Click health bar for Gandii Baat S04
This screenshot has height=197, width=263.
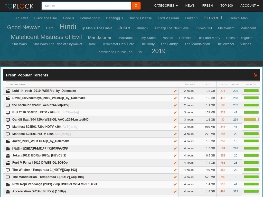coord(251,120)
